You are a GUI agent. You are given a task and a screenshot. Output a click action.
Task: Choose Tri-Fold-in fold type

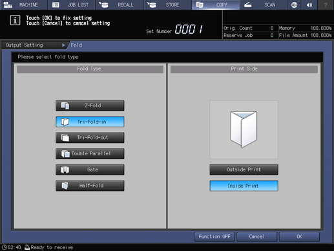90,122
